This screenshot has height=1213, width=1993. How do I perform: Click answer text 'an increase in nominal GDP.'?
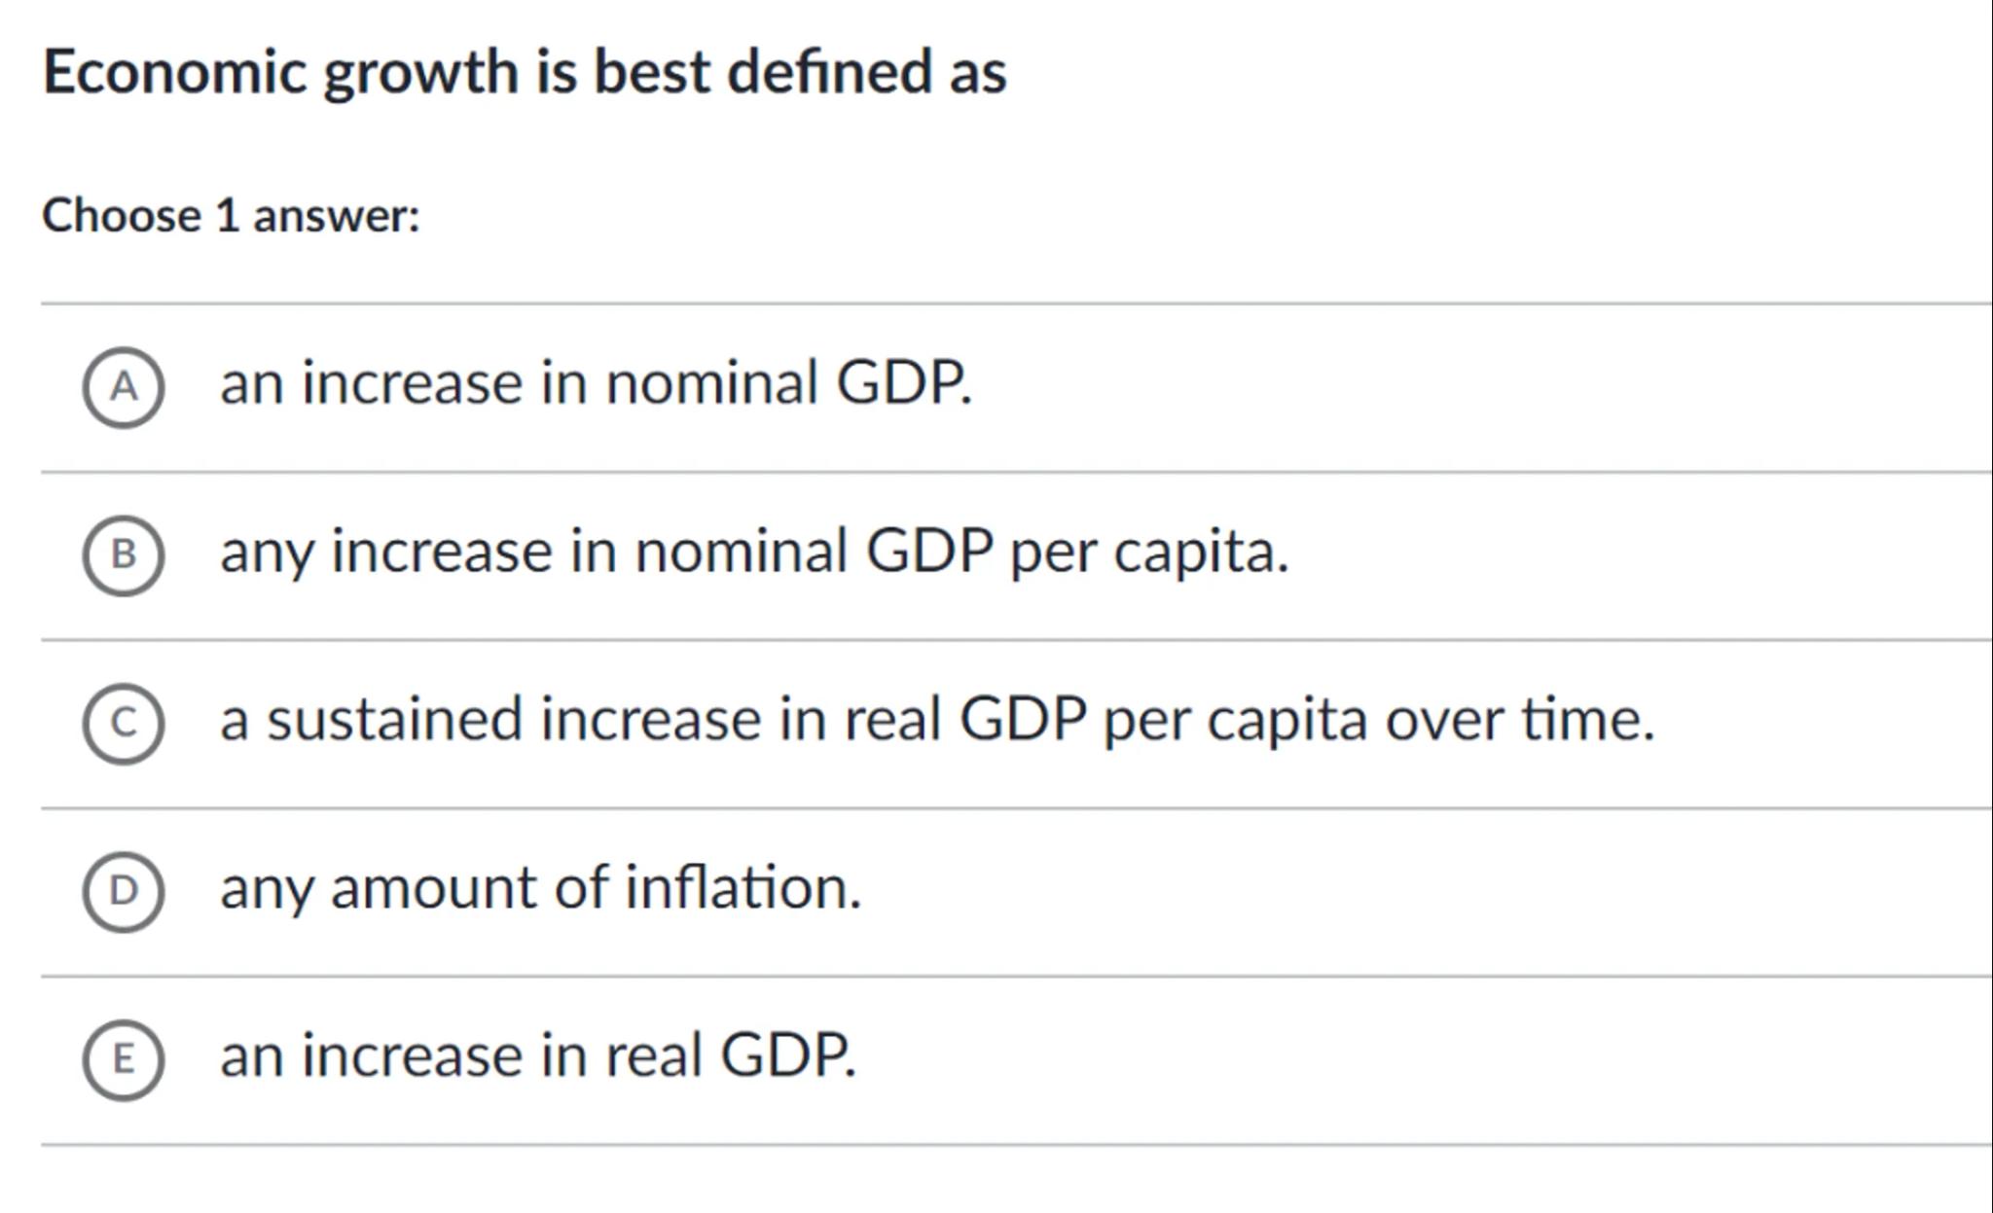(596, 382)
